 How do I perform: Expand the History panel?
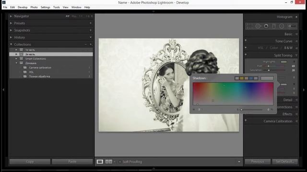[x=11, y=37]
